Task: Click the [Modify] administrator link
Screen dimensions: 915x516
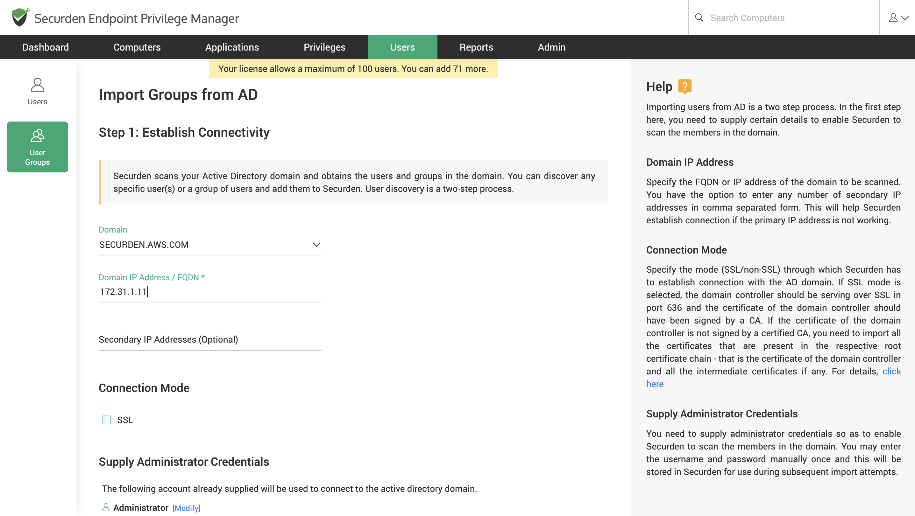Action: tap(187, 508)
